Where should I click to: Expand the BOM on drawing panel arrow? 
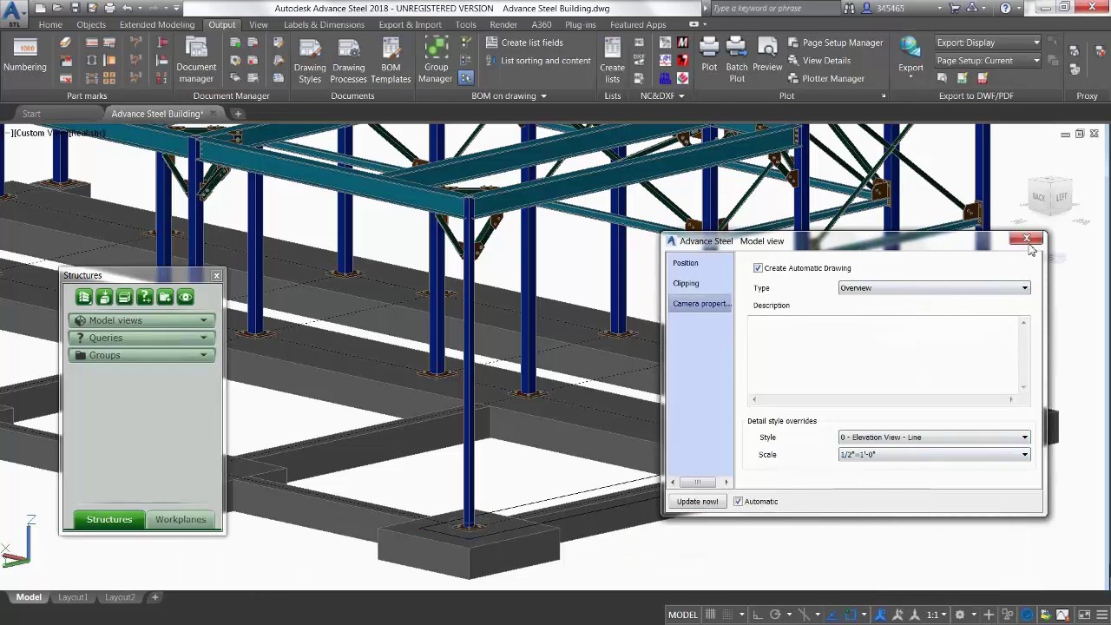(543, 96)
